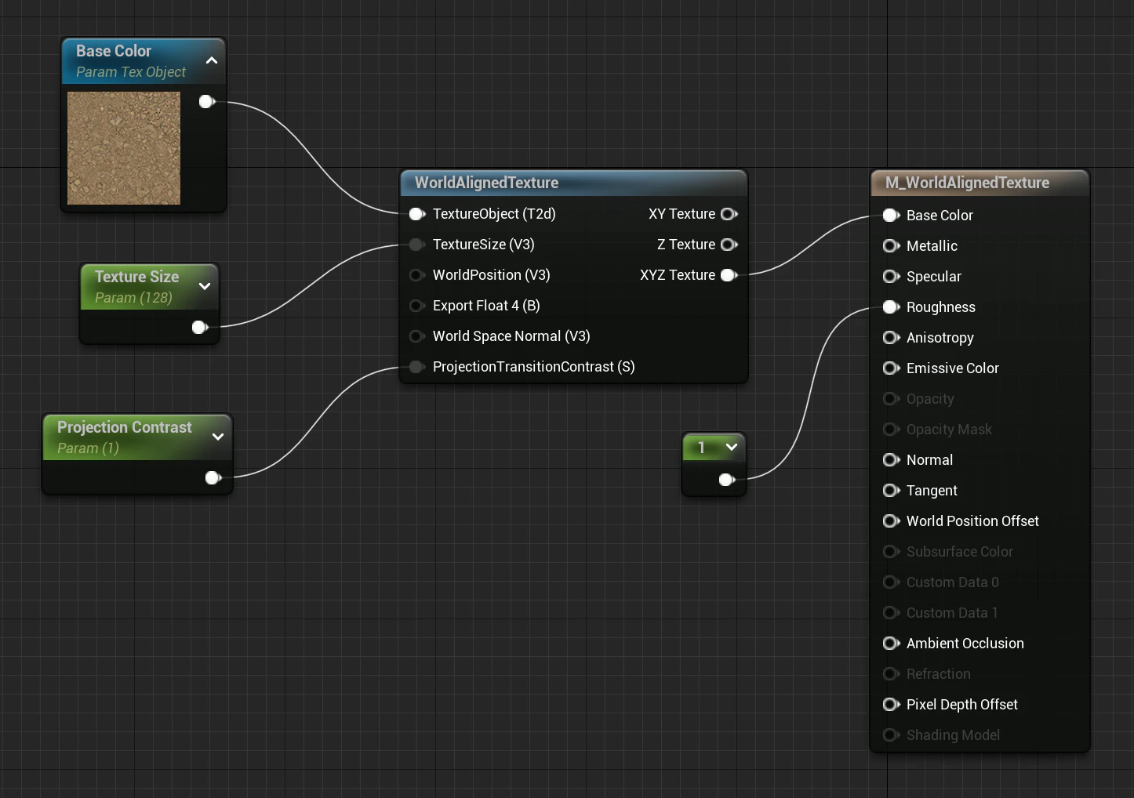
Task: Click the Metallic input pin
Action: point(891,246)
